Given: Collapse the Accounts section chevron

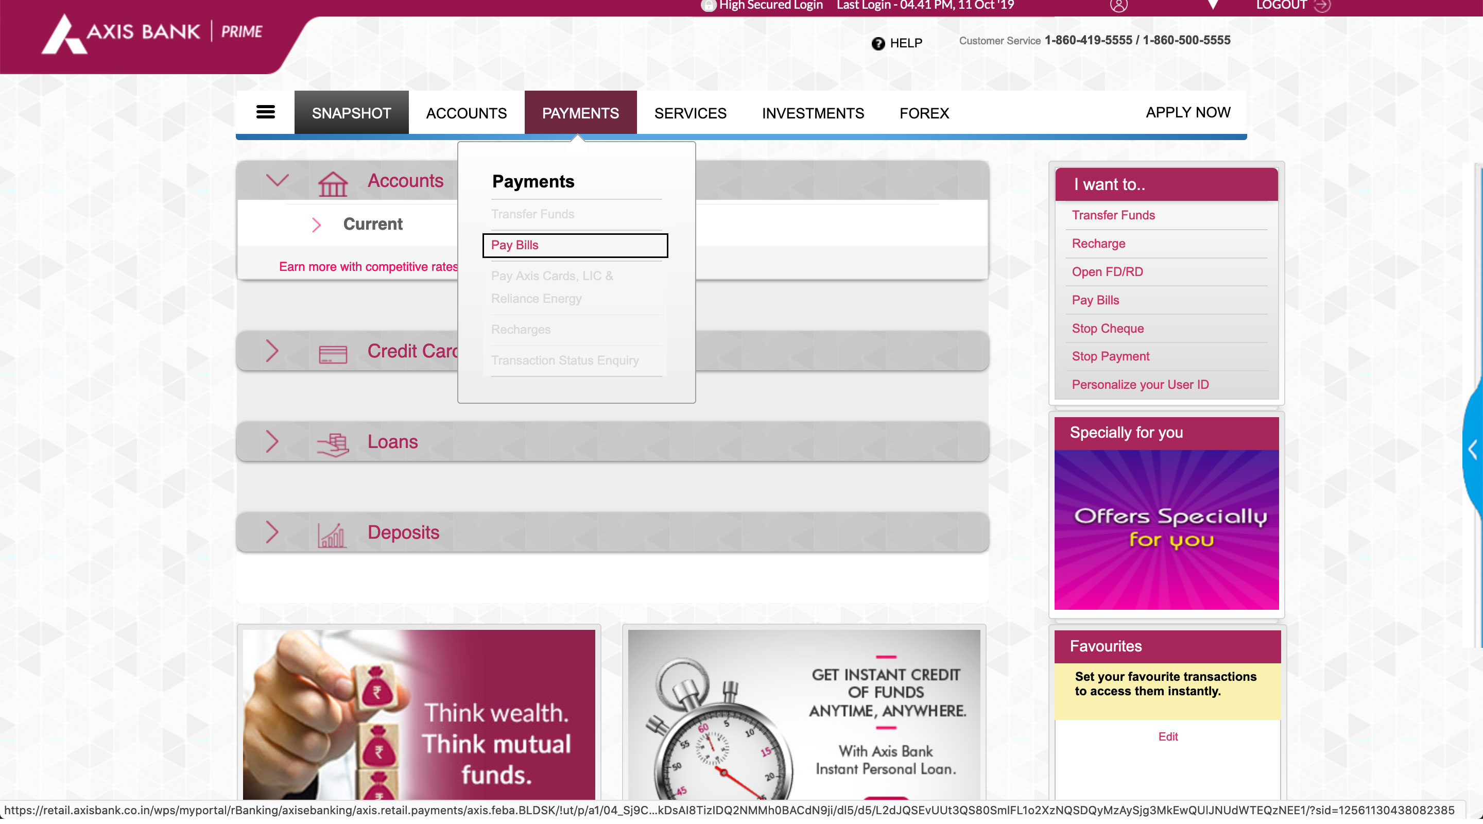Looking at the screenshot, I should point(277,180).
